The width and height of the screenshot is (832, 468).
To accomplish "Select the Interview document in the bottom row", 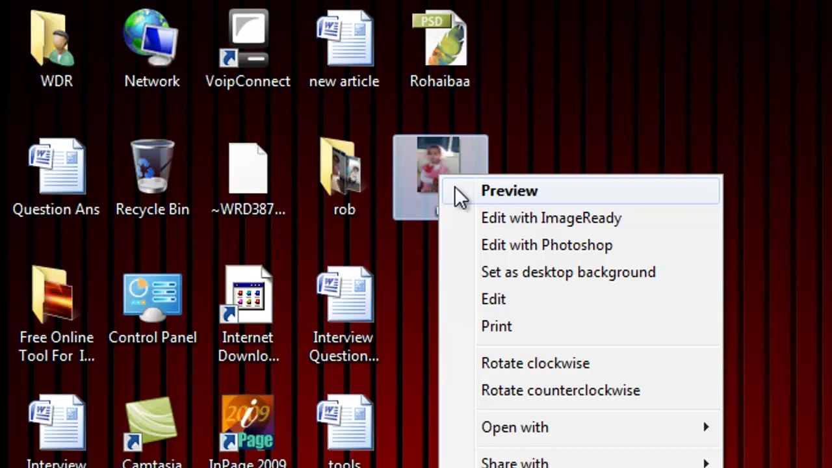I will click(x=57, y=424).
